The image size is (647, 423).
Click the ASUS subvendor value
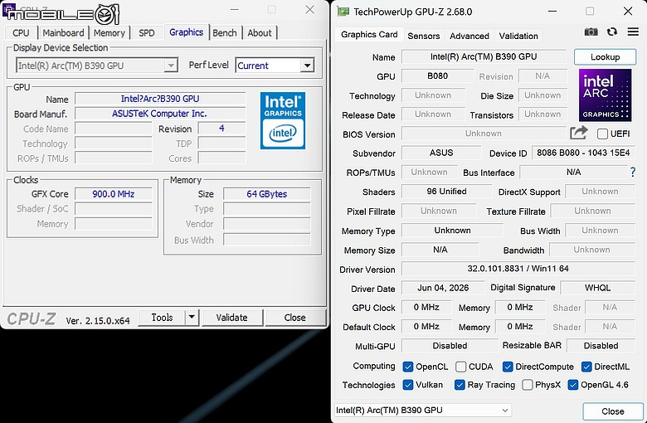pyautogui.click(x=441, y=153)
